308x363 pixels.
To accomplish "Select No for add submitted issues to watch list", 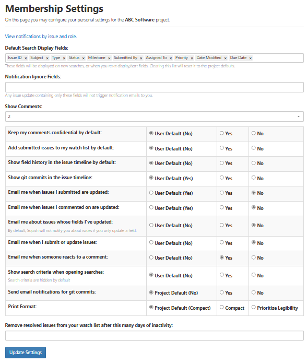I will click(254, 148).
